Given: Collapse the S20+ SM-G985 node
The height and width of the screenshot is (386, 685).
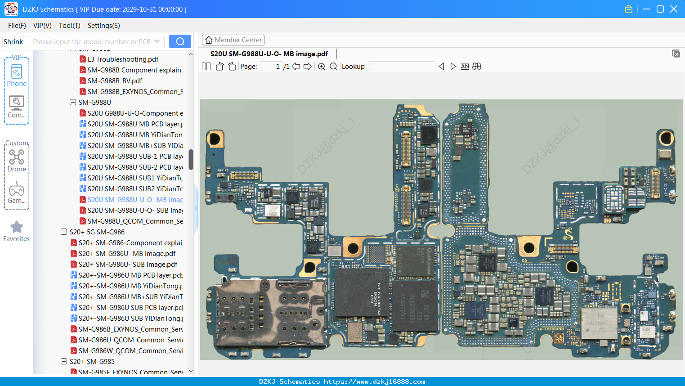Looking at the screenshot, I should [63, 361].
